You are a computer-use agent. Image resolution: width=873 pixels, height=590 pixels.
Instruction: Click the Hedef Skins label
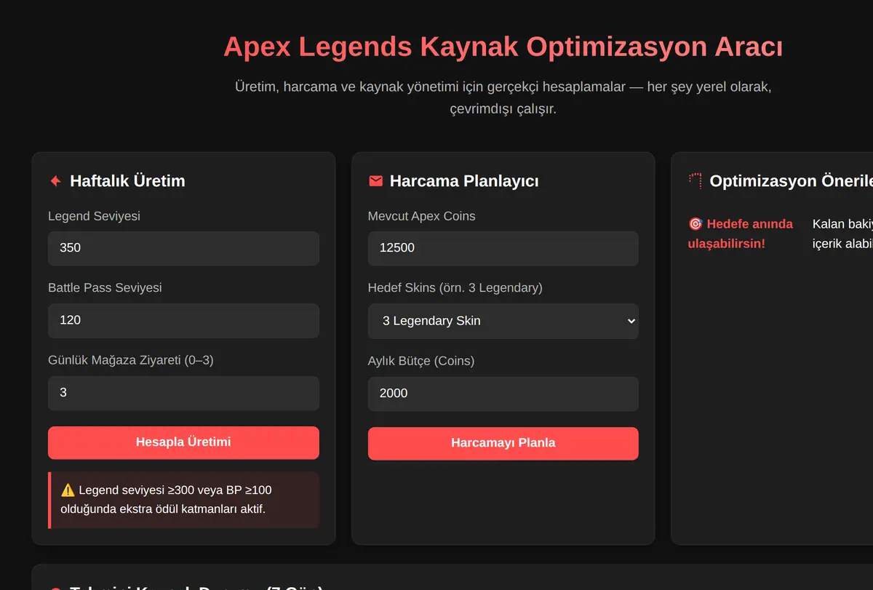tap(455, 288)
